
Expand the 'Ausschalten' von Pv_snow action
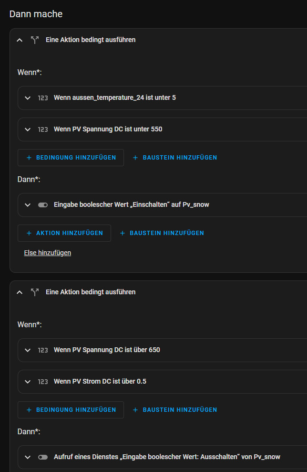tap(28, 457)
